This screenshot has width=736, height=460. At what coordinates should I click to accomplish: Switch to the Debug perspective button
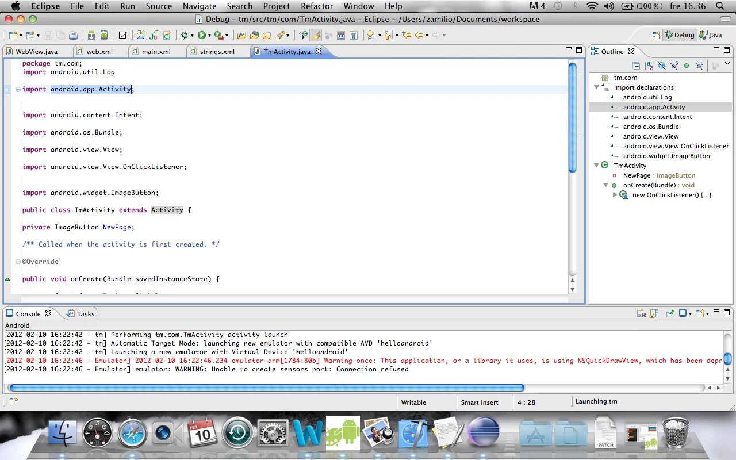click(680, 35)
